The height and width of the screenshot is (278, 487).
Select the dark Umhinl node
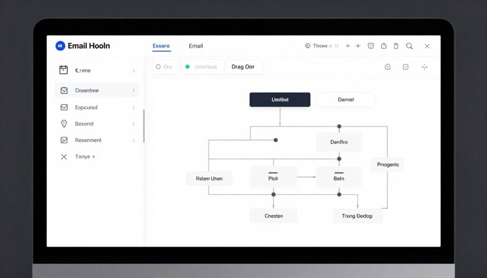[x=280, y=100]
